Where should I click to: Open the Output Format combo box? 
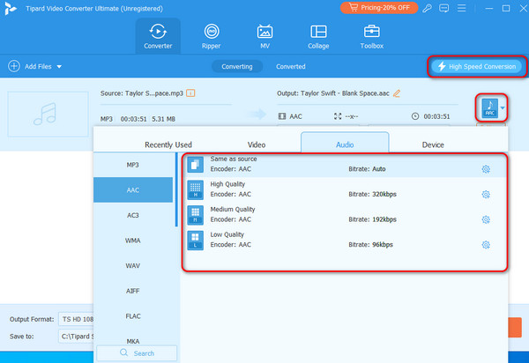tap(76, 319)
